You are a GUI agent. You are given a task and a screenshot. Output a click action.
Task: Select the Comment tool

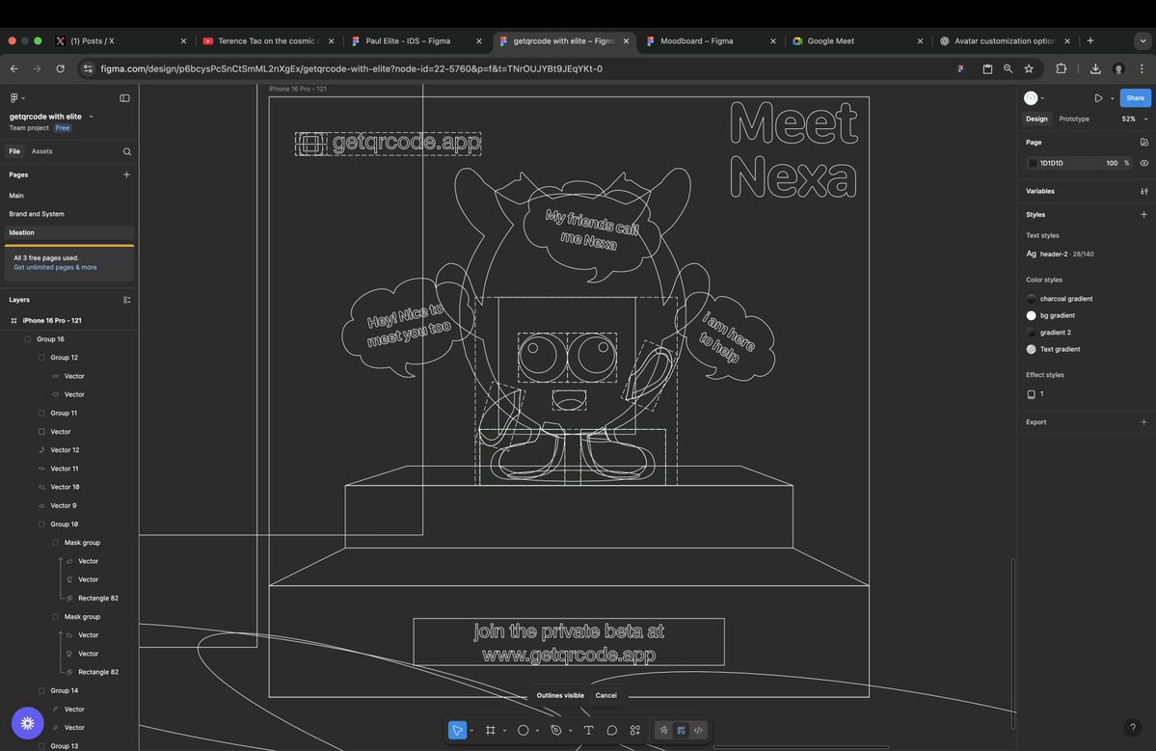coord(612,731)
